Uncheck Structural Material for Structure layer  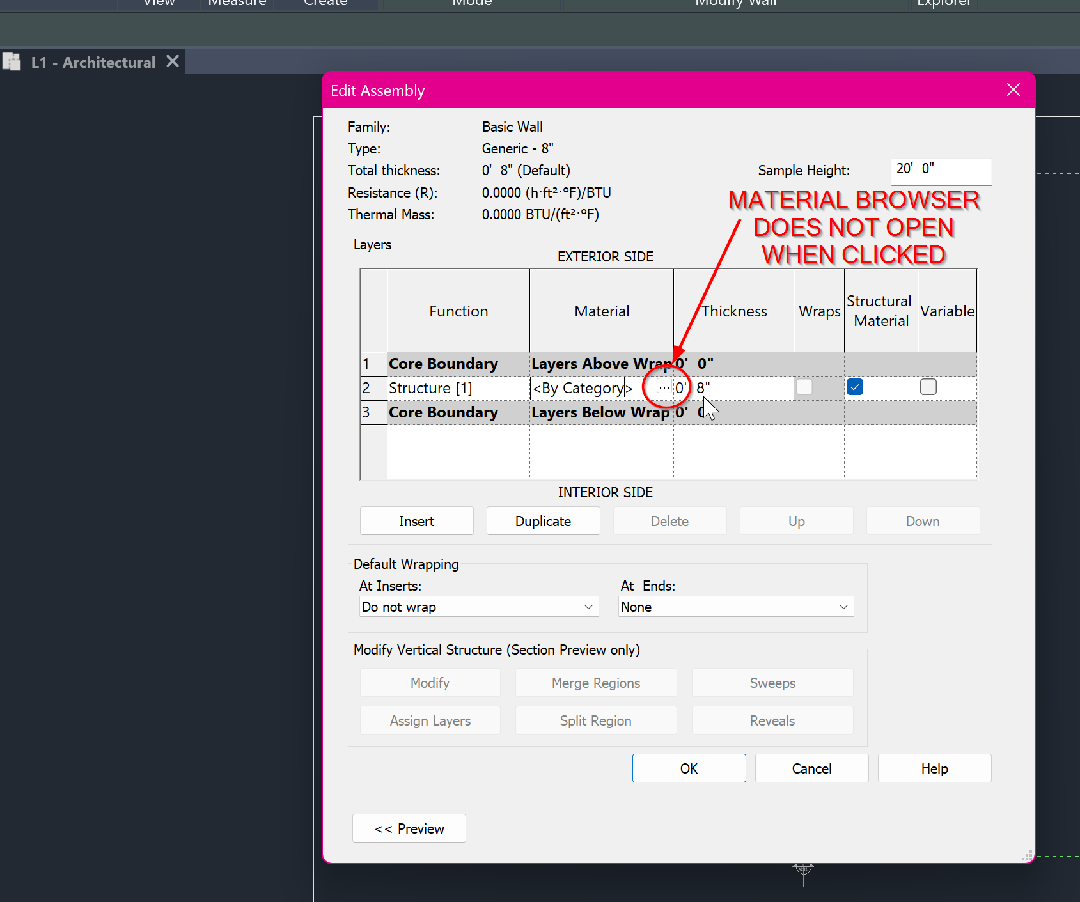click(x=855, y=387)
